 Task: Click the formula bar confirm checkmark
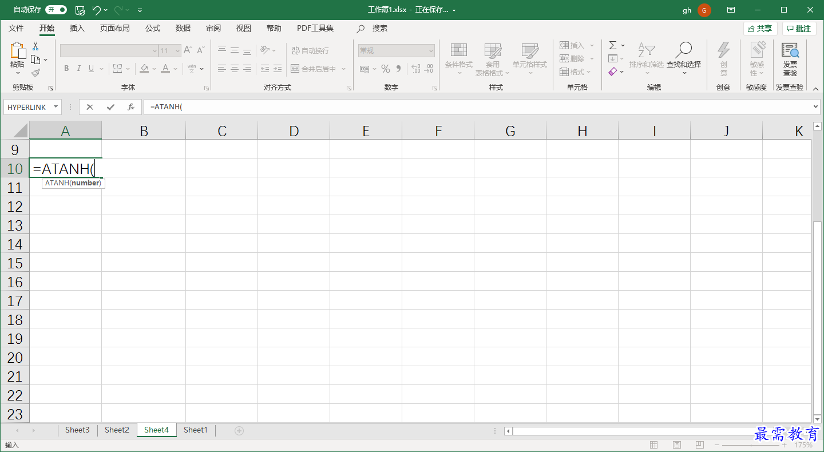[x=110, y=107]
